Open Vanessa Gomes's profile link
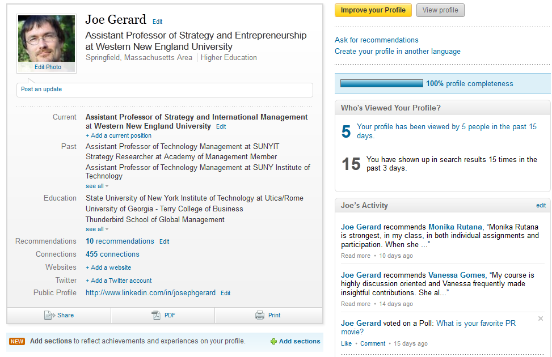 tap(457, 275)
